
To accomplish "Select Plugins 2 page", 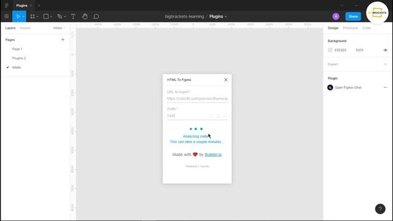I will coord(19,58).
